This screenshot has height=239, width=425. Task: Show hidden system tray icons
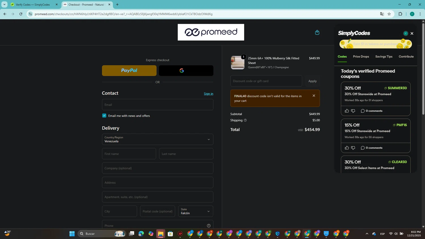tap(367, 234)
